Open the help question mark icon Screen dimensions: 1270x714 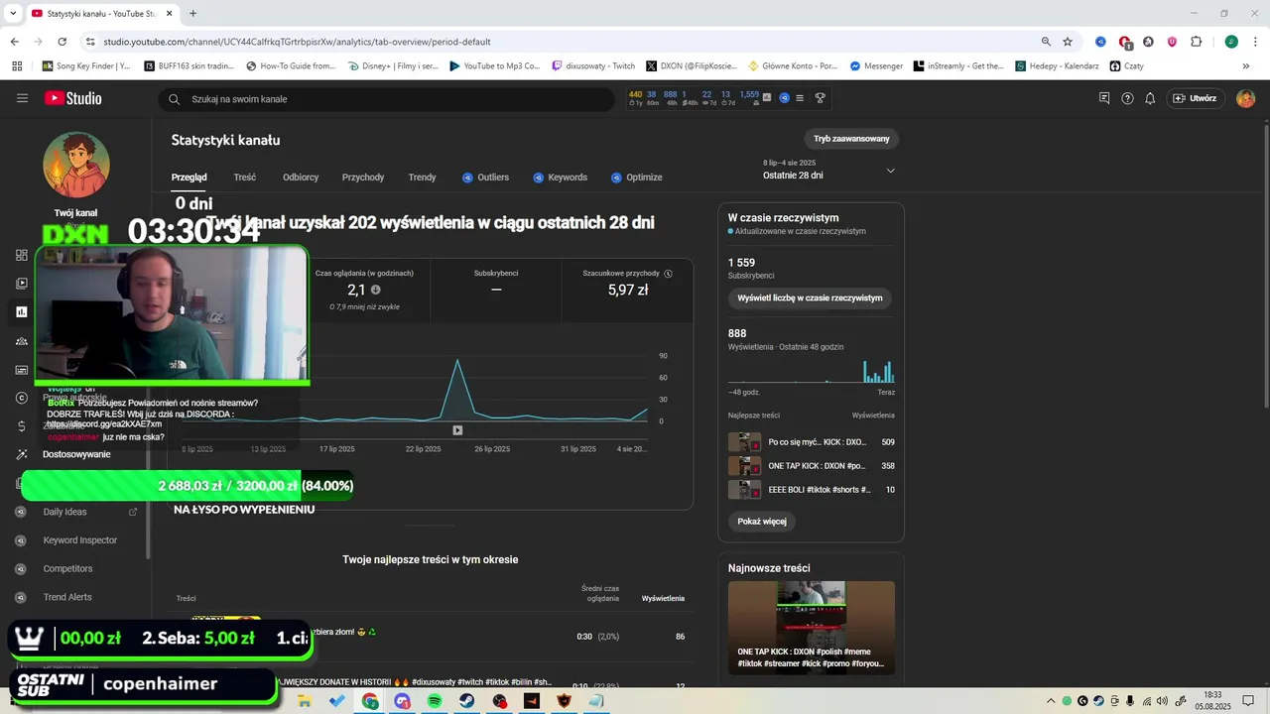(1127, 98)
